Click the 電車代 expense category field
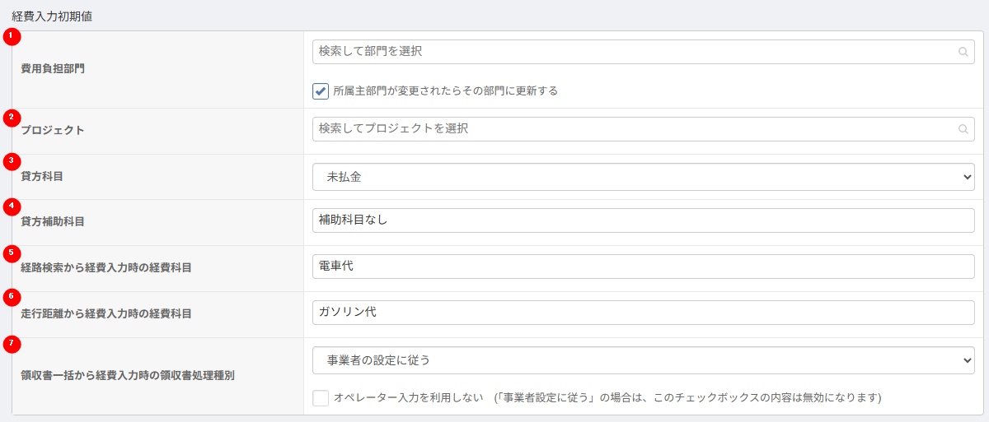Screen dimensions: 989x422 [643, 267]
